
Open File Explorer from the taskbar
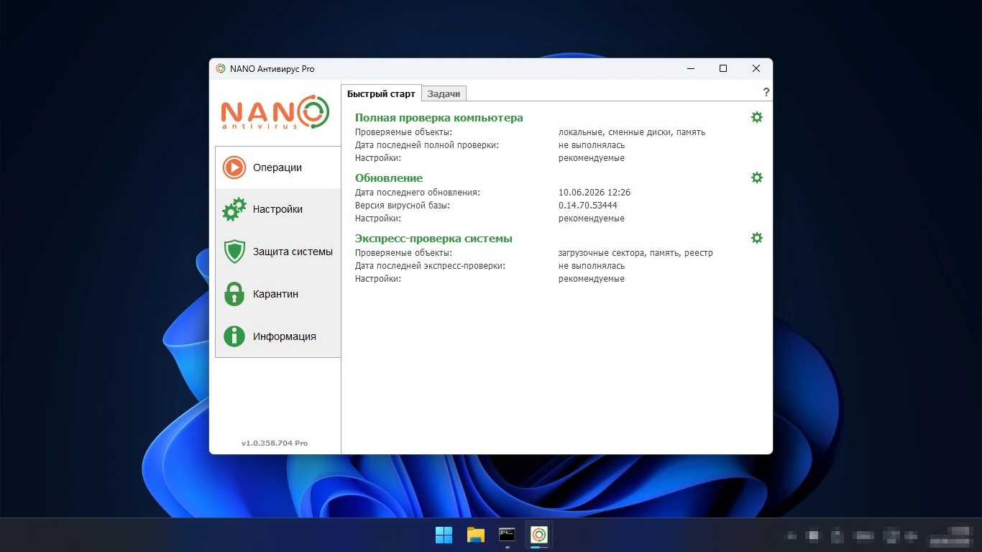point(476,535)
